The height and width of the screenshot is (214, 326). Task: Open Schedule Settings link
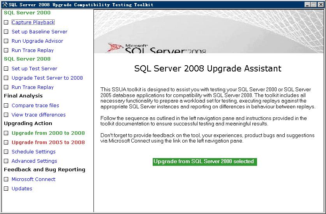pyautogui.click(x=33, y=151)
